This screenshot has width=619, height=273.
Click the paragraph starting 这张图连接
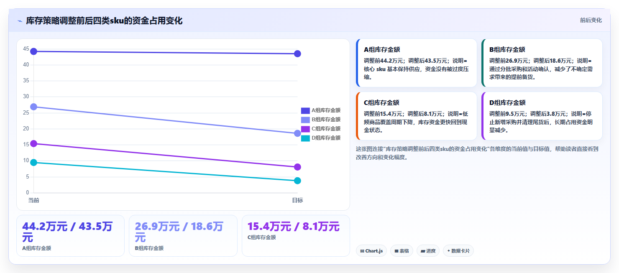click(x=478, y=153)
